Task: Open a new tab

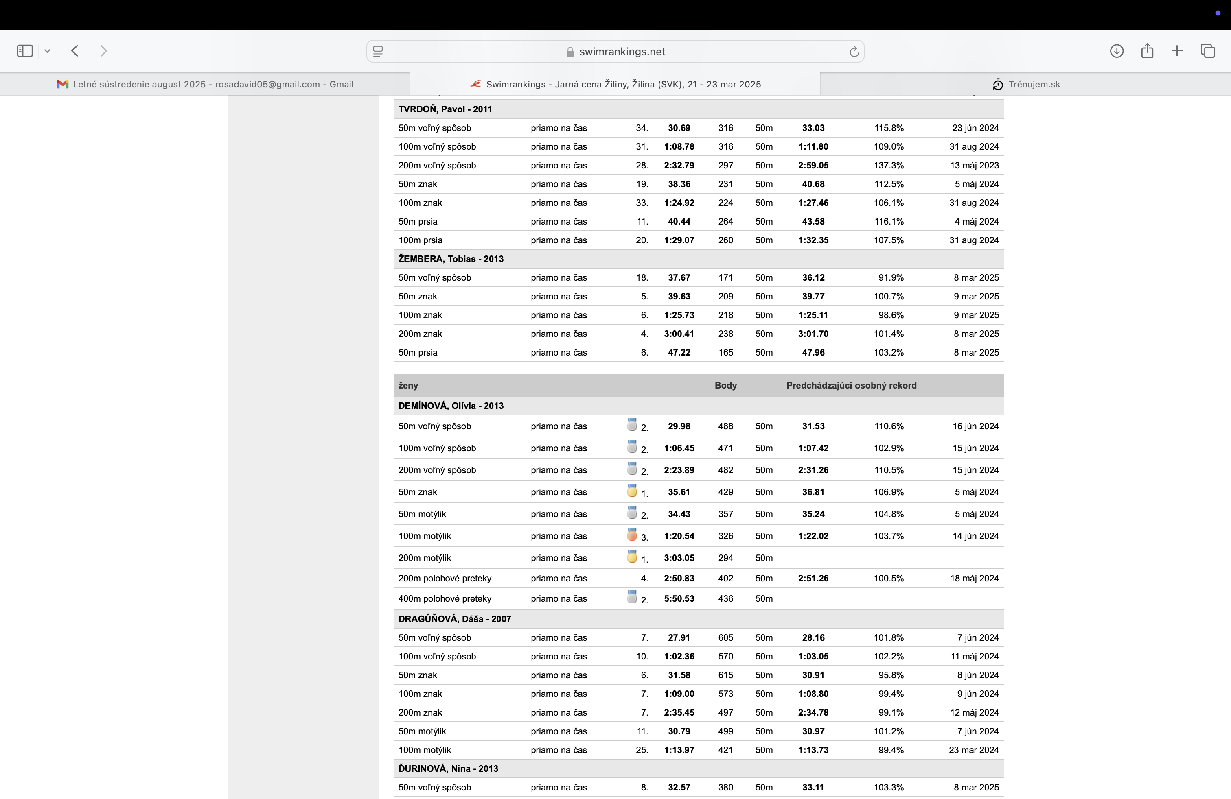Action: [x=1177, y=50]
